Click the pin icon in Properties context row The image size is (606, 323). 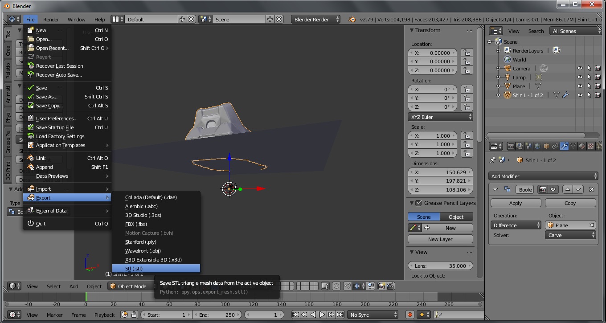tap(492, 160)
